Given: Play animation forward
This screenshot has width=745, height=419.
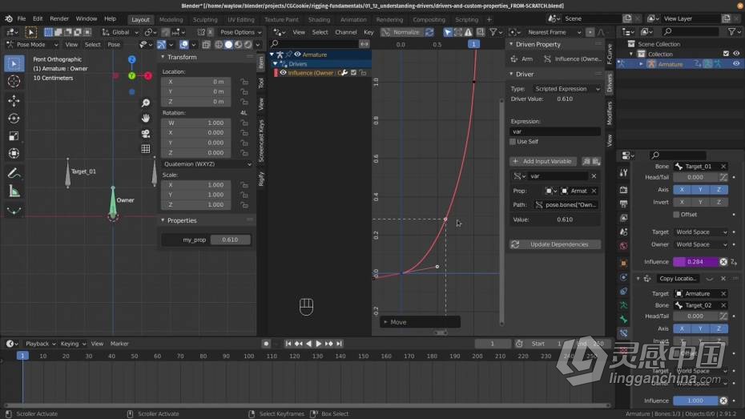Looking at the screenshot, I should pyautogui.click(x=318, y=344).
